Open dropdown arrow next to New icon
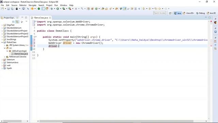 pyautogui.click(x=5, y=9)
